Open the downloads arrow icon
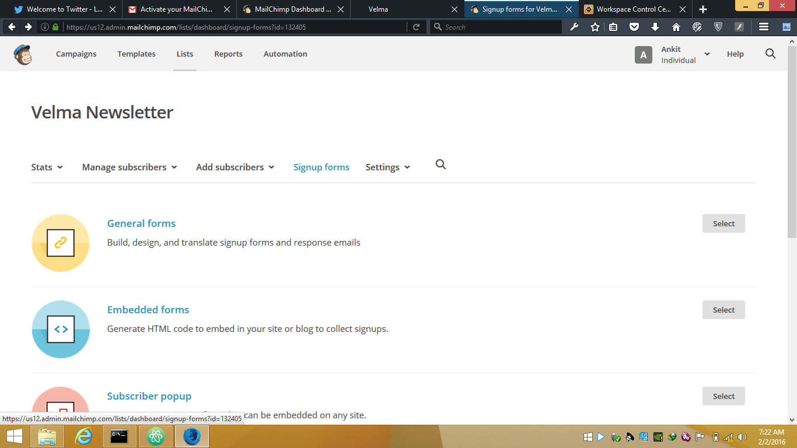The height and width of the screenshot is (448, 797). [655, 27]
